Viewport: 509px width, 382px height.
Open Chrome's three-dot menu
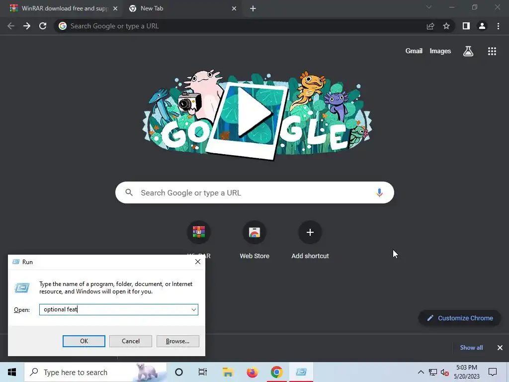[x=498, y=26]
